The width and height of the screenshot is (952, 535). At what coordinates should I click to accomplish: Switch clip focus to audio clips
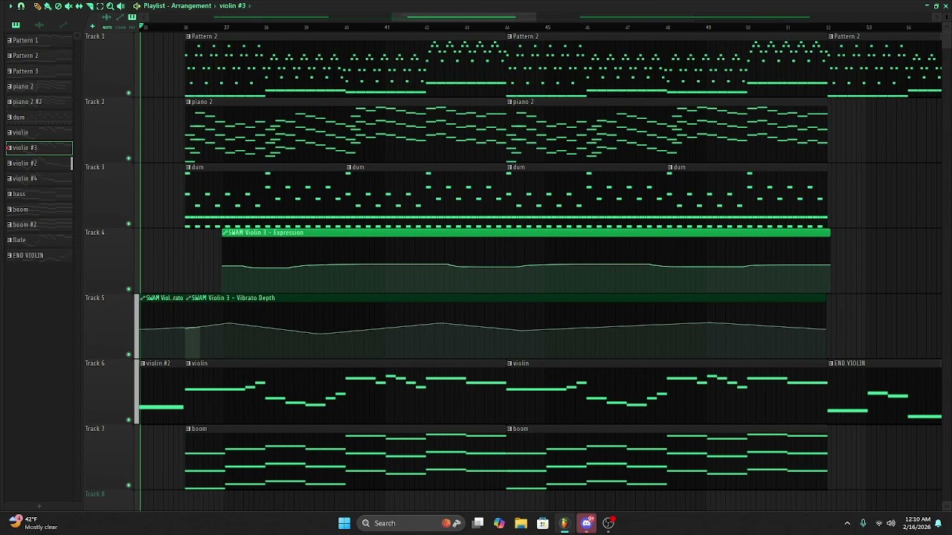107,17
